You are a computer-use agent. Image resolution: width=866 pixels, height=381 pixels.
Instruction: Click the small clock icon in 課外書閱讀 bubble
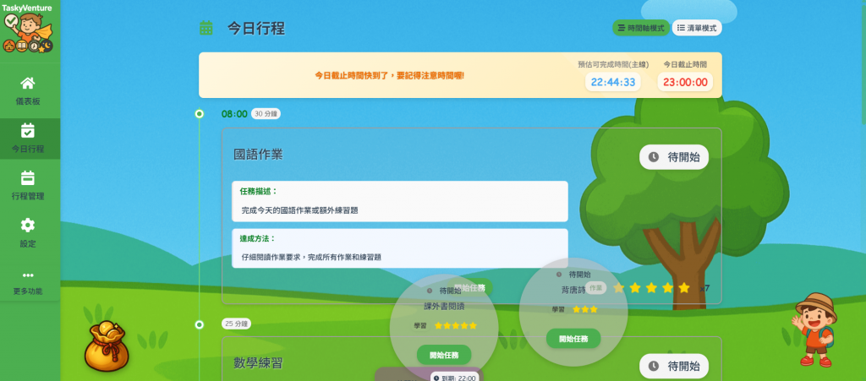(430, 291)
